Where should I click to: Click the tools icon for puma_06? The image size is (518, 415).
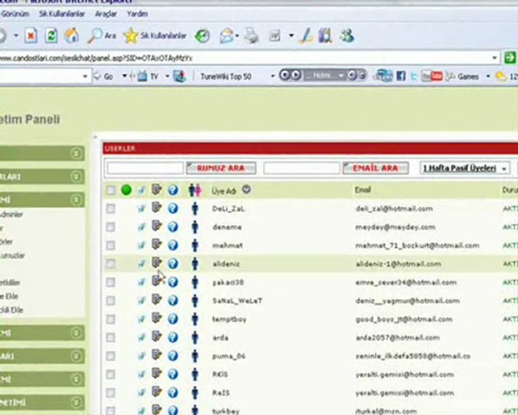(141, 356)
